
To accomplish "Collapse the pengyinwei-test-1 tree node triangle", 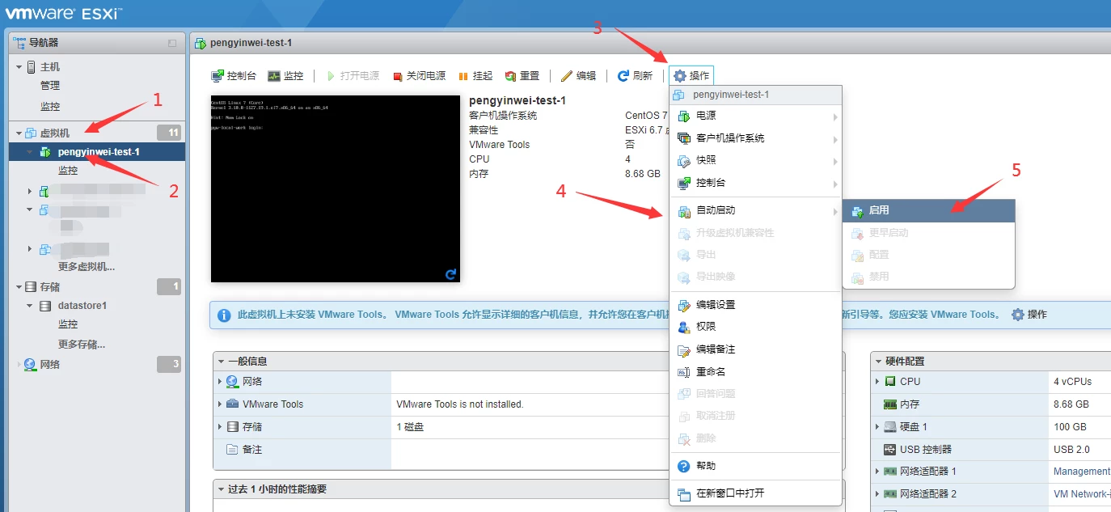I will coord(30,152).
